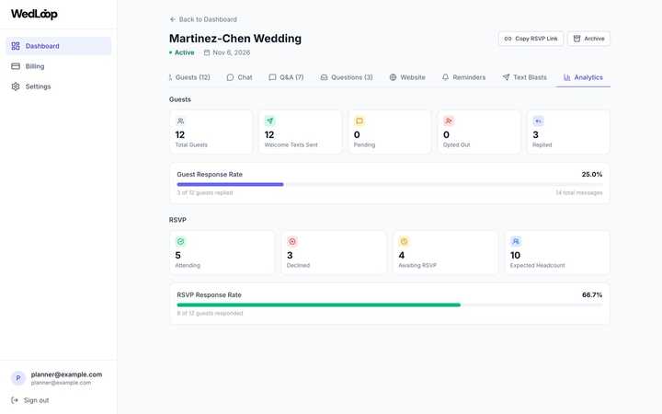Click the Welcome Texts Sent label
The image size is (662, 414).
(x=291, y=145)
